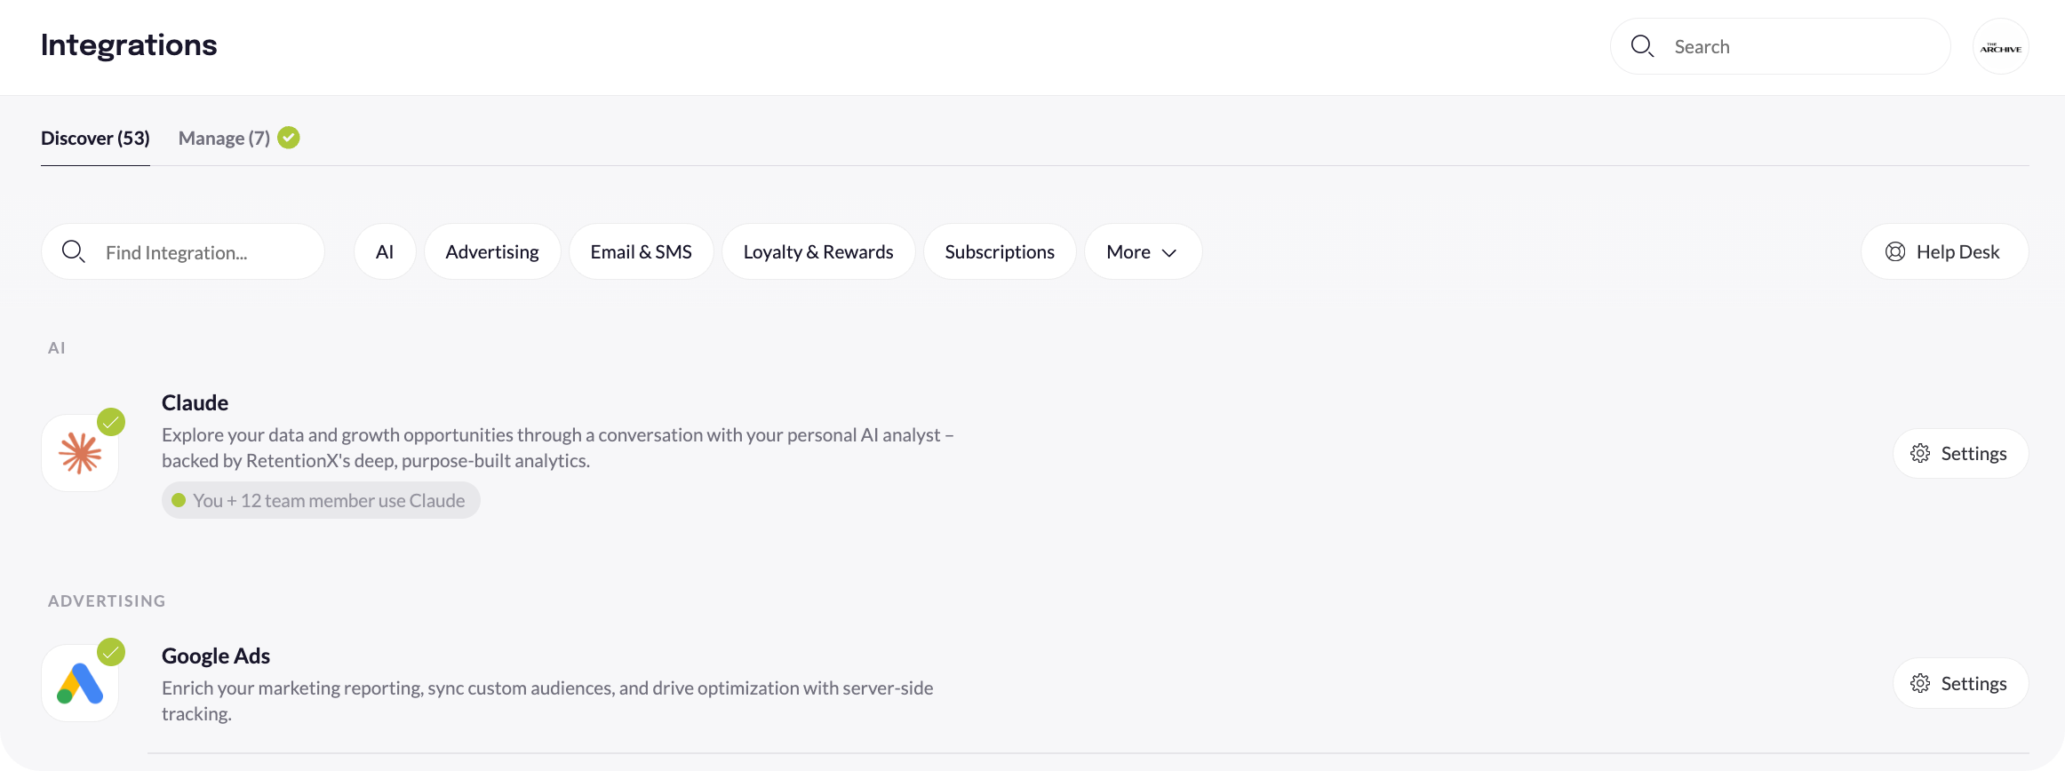This screenshot has width=2065, height=771.
Task: Filter integrations by Advertising category
Action: pos(492,252)
